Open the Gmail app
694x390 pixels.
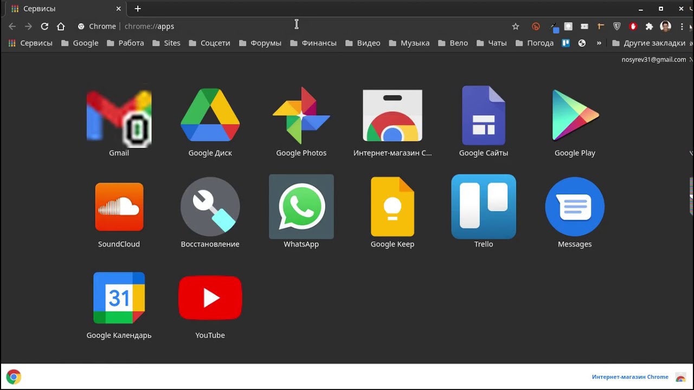[119, 119]
